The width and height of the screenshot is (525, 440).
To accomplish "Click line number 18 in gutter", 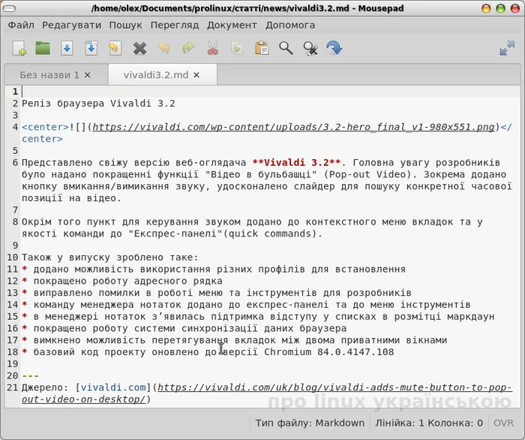I will click(13, 352).
